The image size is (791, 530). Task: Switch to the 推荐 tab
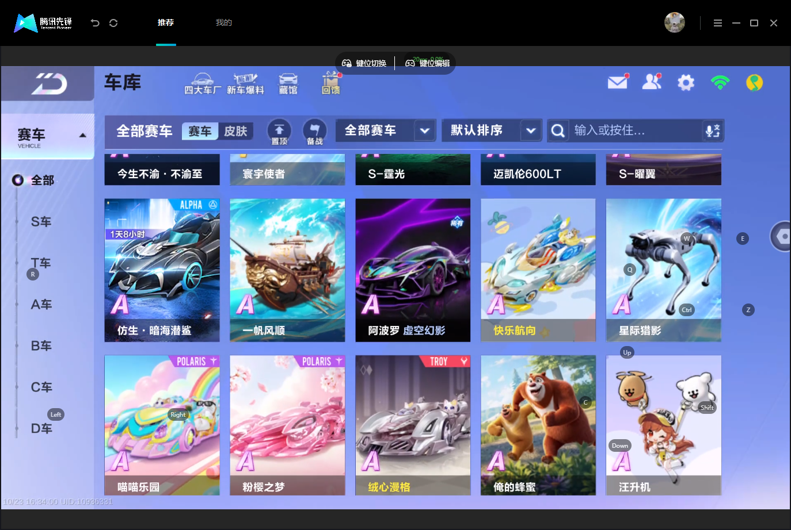pyautogui.click(x=166, y=22)
